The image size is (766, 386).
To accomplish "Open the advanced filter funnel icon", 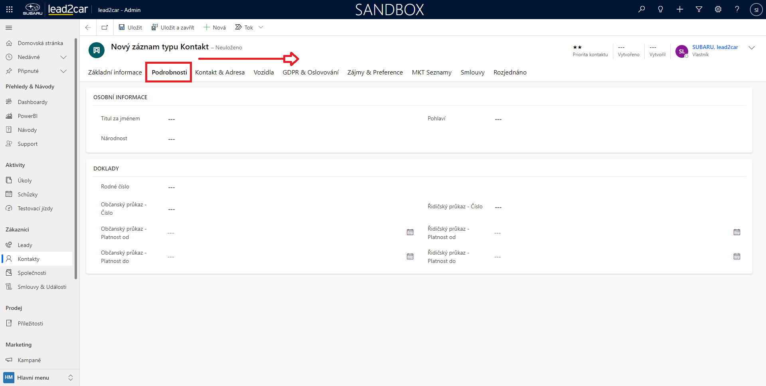I will (x=699, y=9).
